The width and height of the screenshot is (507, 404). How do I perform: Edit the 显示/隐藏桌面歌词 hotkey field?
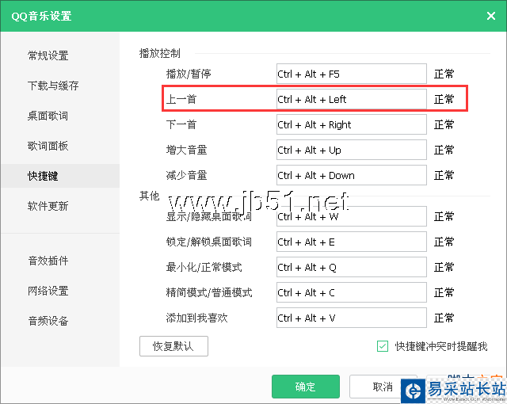[x=352, y=216]
